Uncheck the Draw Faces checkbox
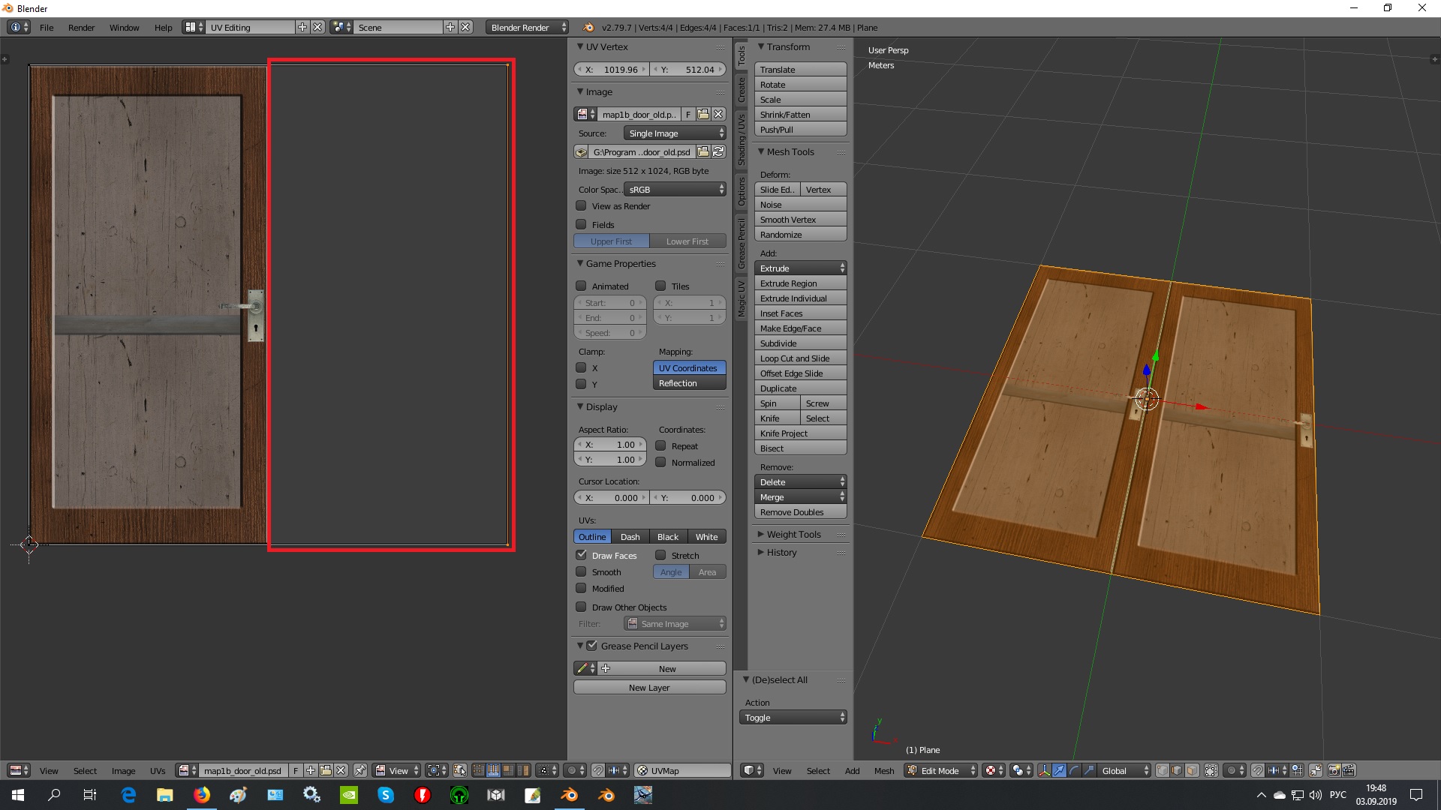 (581, 555)
